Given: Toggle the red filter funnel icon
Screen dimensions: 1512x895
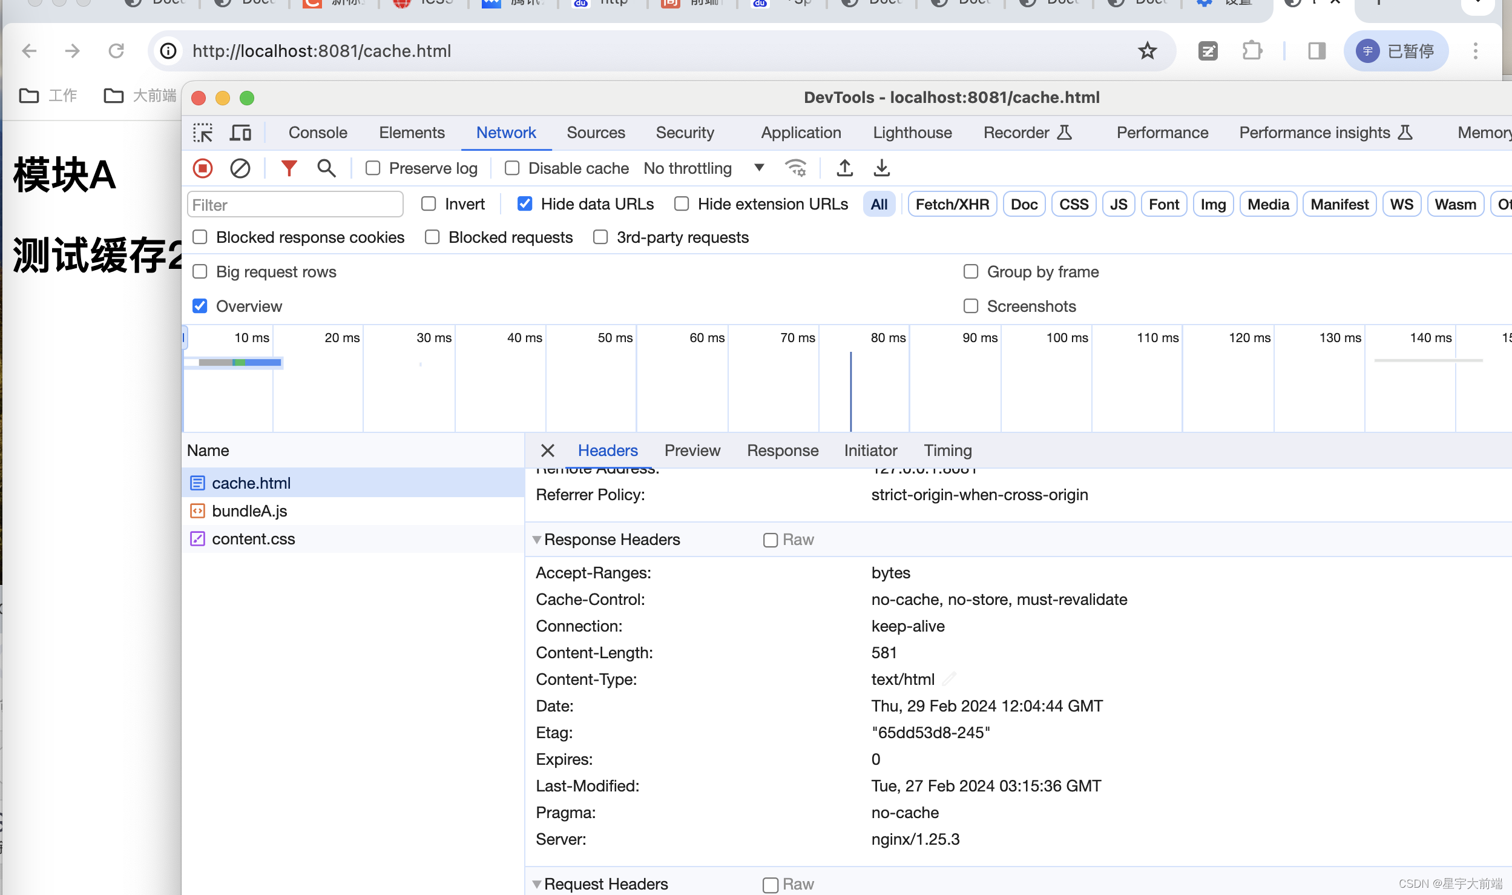Looking at the screenshot, I should (289, 168).
